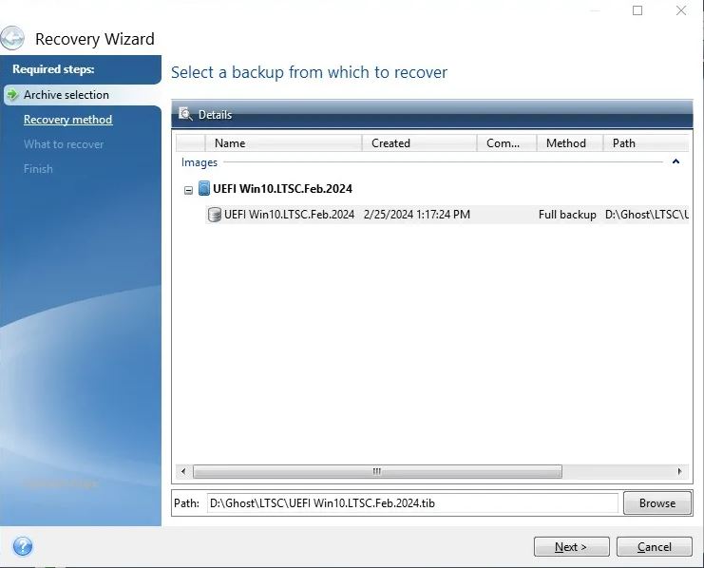Click the disk icon of the backup entry
Viewport: 704px width, 568px height.
click(x=215, y=215)
